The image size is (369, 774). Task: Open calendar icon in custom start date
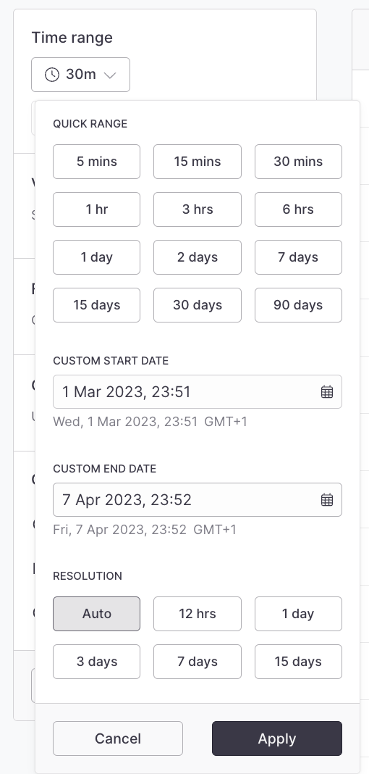click(x=327, y=392)
